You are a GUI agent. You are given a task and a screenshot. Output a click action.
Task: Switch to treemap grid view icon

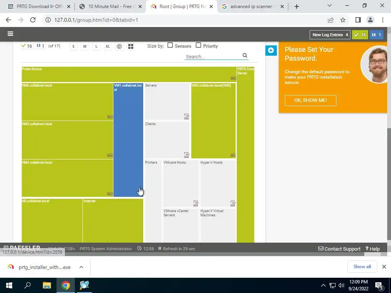pos(131,46)
